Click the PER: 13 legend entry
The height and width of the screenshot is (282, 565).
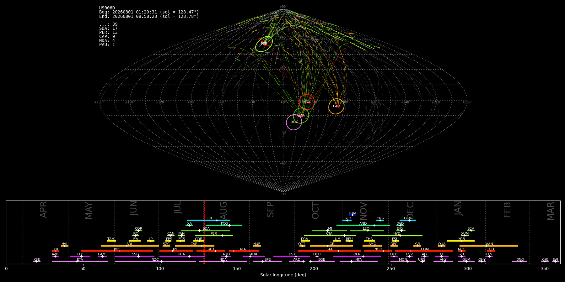(108, 33)
